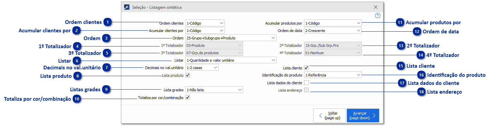The image size is (491, 129).
Task: Click the 2º Totalizador combo box
Action: (333, 45)
